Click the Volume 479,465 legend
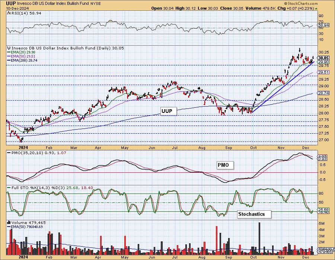Screen dimensions: 335x260 (x=26, y=223)
